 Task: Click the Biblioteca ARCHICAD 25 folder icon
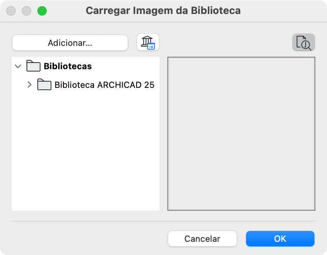tap(44, 85)
